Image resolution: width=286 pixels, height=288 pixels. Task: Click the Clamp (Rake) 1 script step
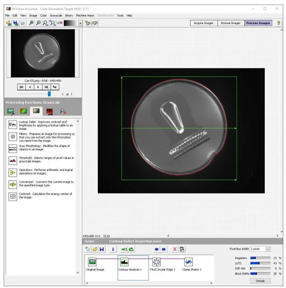(188, 263)
